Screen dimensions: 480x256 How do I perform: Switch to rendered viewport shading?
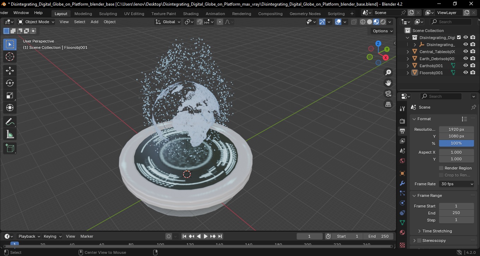point(383,22)
